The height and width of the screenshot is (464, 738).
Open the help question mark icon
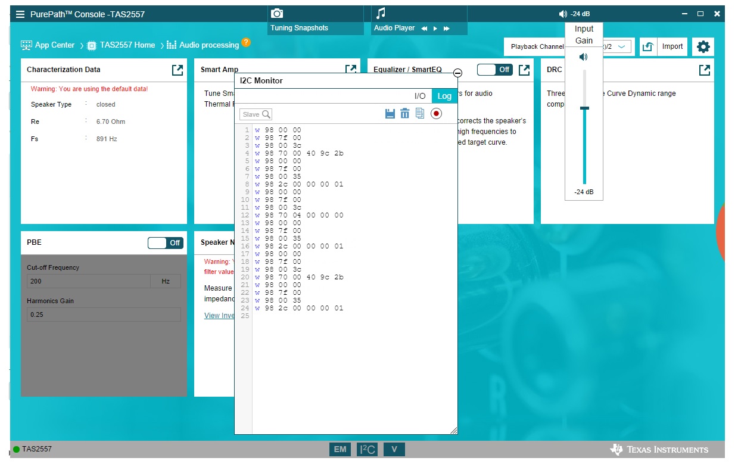click(x=246, y=43)
